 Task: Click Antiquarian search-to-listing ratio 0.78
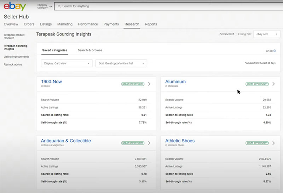point(144,174)
